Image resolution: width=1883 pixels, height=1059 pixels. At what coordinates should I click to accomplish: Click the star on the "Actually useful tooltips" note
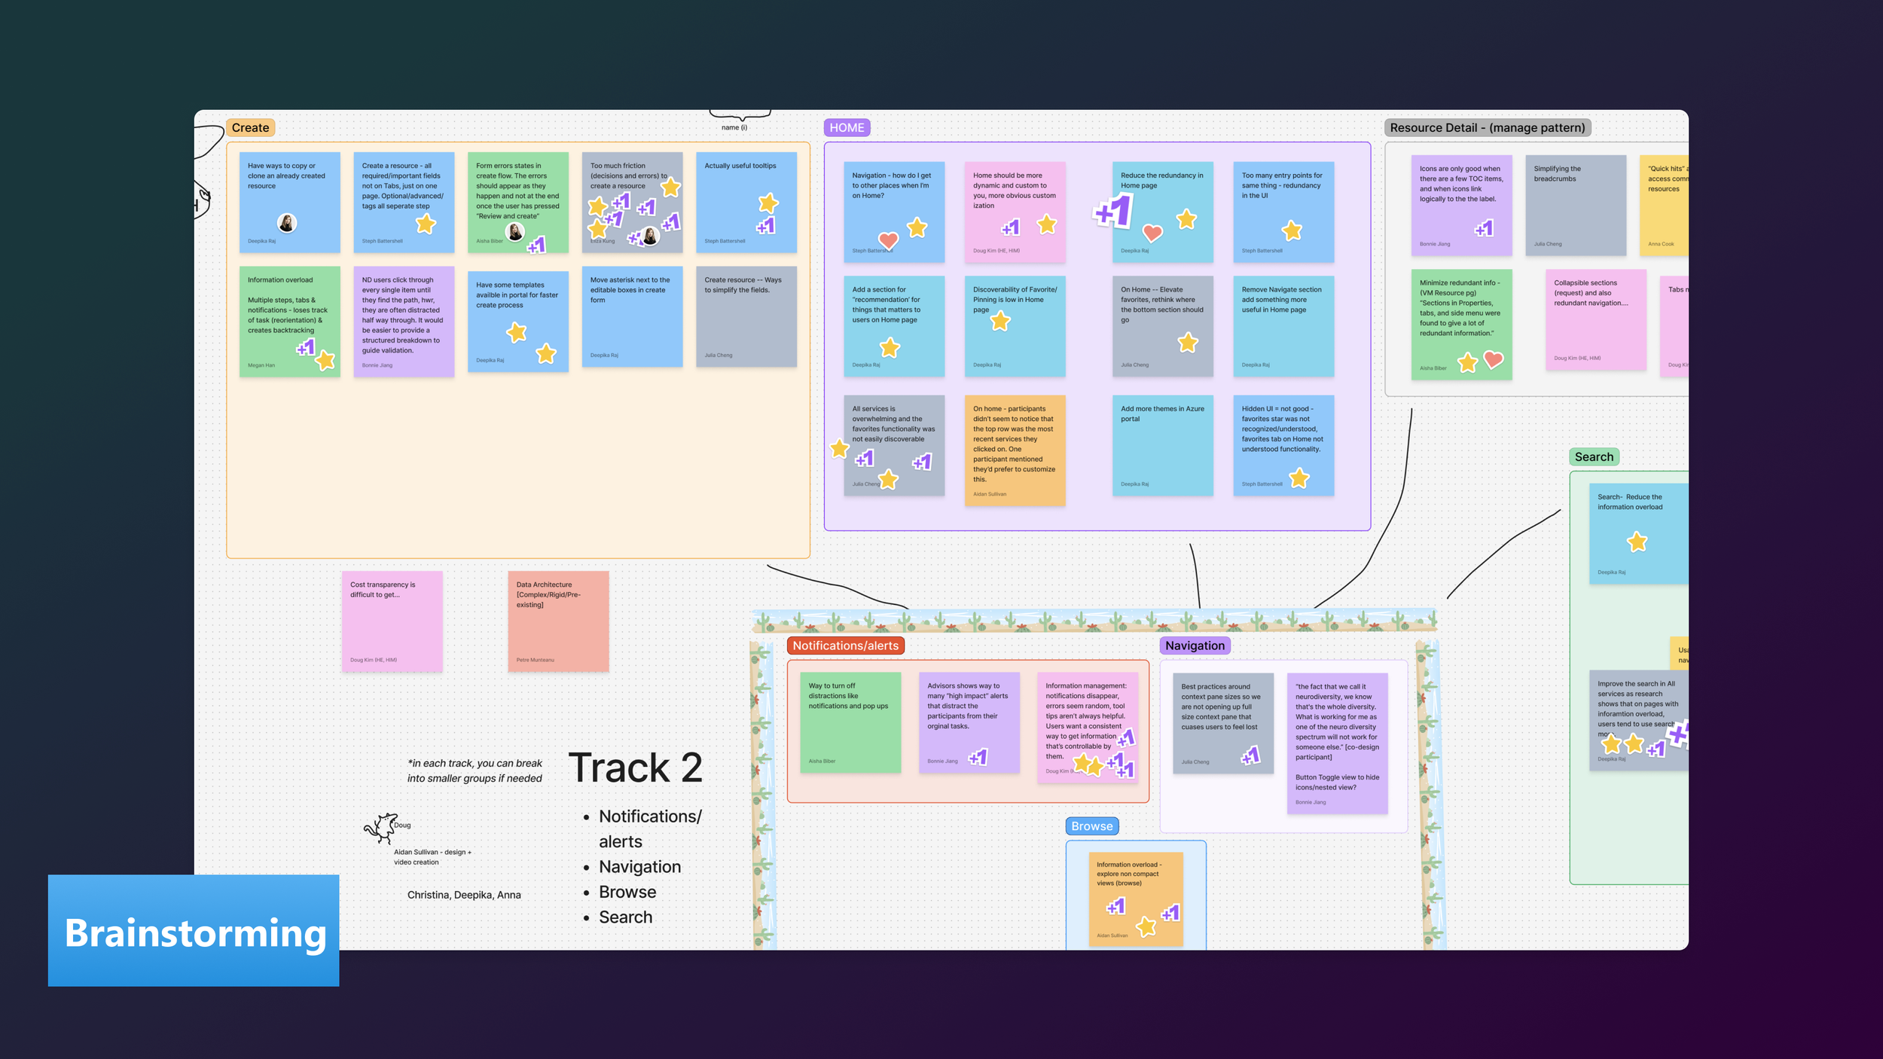(x=768, y=202)
